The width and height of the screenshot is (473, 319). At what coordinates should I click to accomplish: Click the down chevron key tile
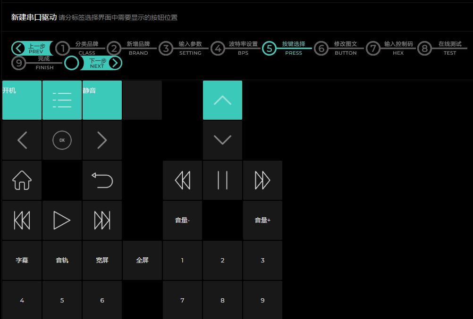[x=222, y=140]
